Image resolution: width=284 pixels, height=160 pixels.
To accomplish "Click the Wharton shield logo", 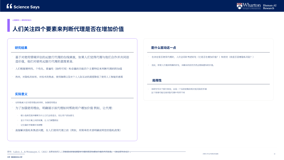I will click(x=239, y=6).
